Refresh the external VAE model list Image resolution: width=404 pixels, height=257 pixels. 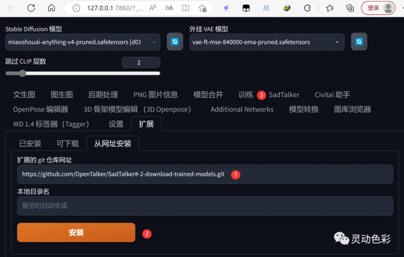[359, 41]
